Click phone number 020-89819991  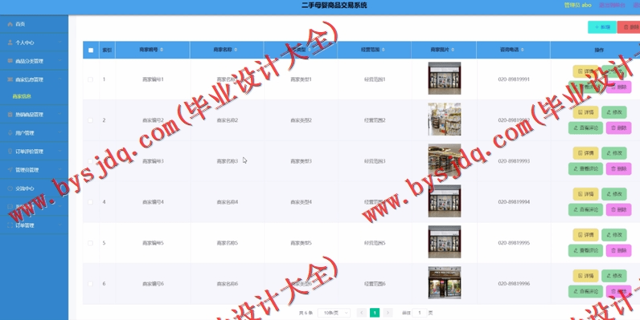click(514, 79)
